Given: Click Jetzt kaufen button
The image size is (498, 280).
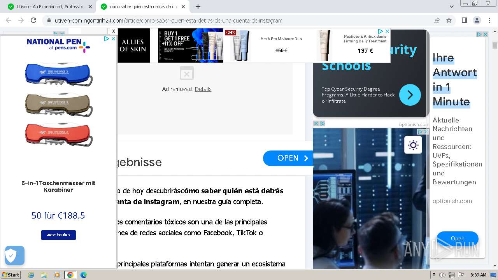Looking at the screenshot, I should (x=58, y=235).
